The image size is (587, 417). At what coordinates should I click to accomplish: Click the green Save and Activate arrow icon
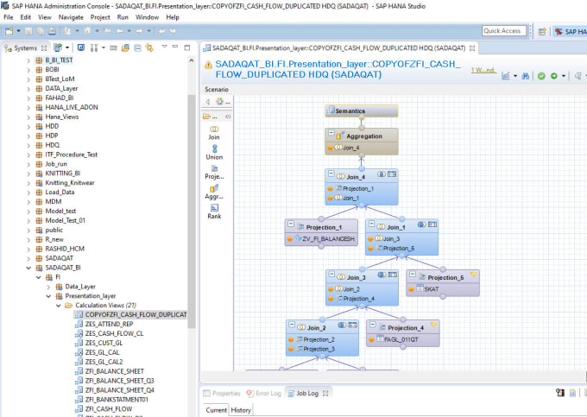pyautogui.click(x=554, y=76)
